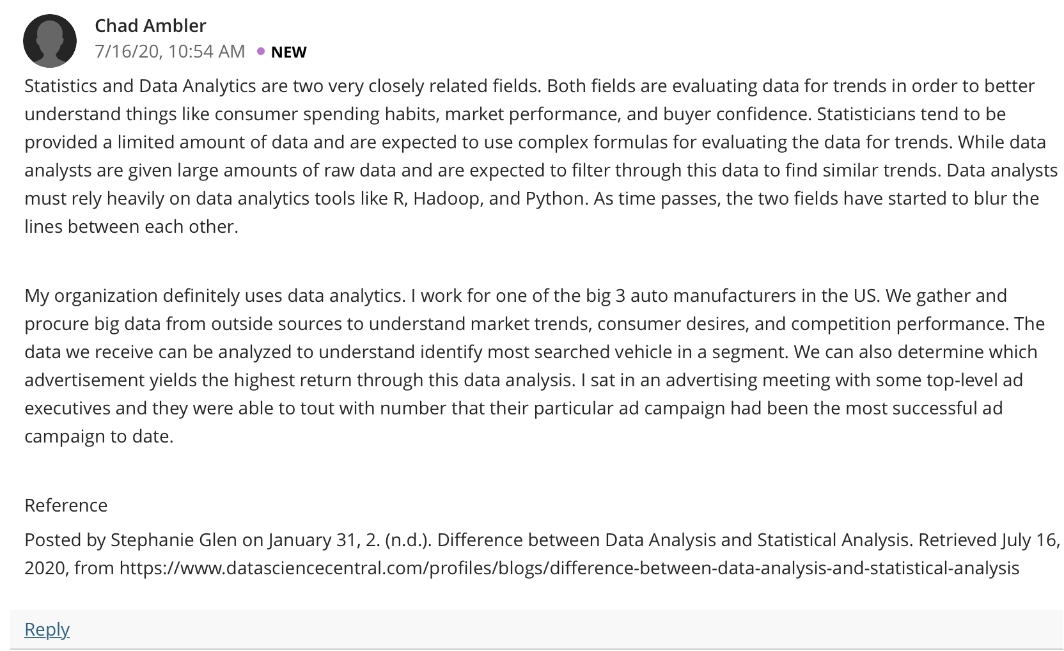The image size is (1064, 651).
Task: Open the Chad Ambler author name
Action: (150, 26)
